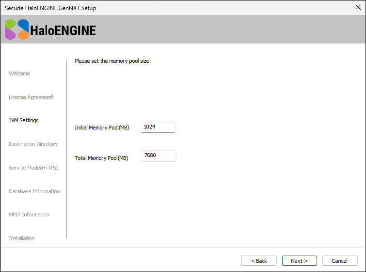This screenshot has height=272, width=366.
Task: Select the Service Mode(HTTPs) step
Action: [33, 168]
